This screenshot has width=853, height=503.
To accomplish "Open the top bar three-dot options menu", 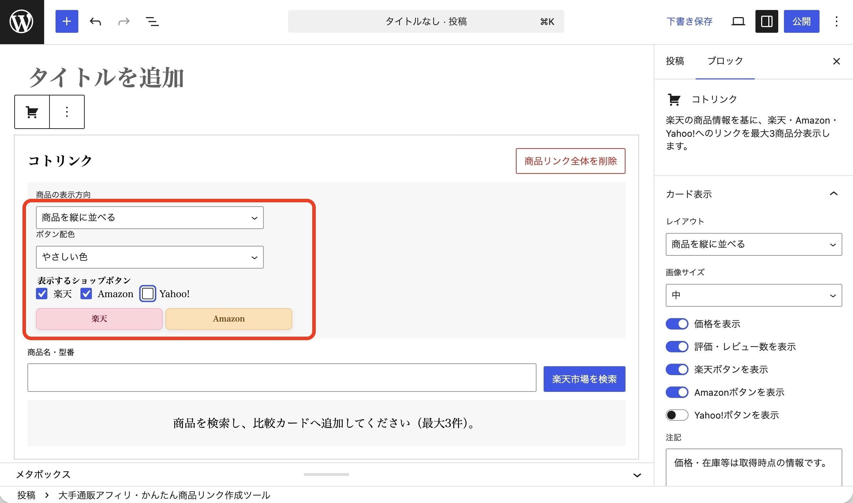I will [x=837, y=21].
